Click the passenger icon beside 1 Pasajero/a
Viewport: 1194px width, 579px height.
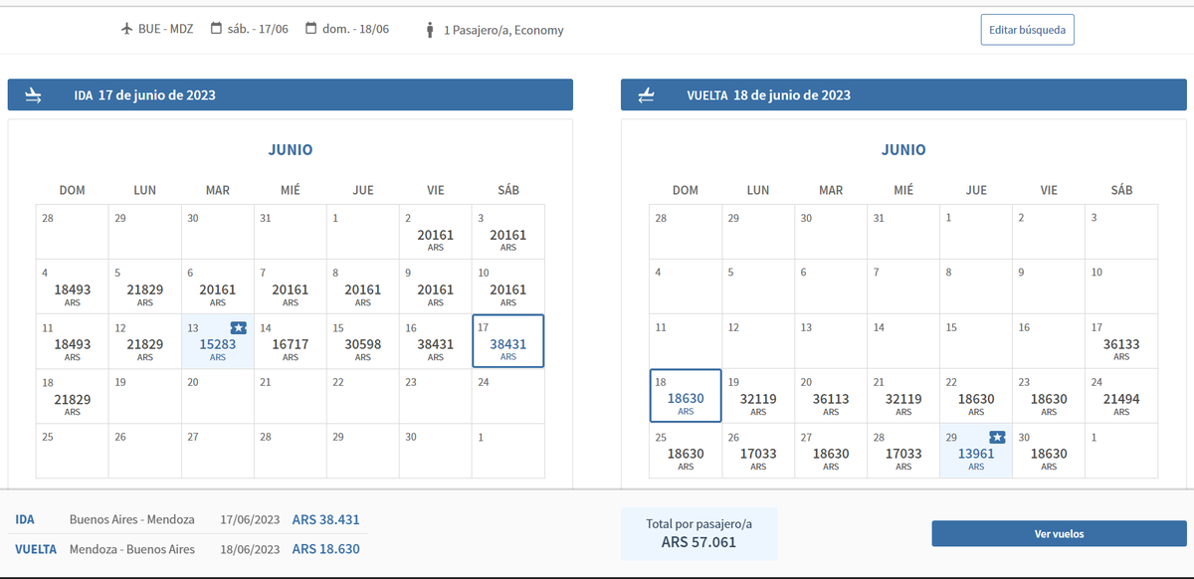(430, 30)
